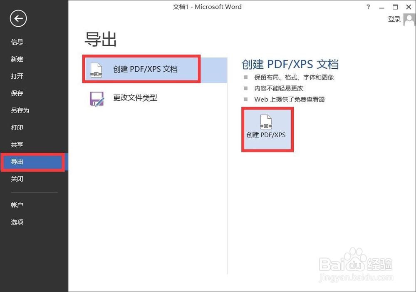Open the 信息 menu item

17,42
